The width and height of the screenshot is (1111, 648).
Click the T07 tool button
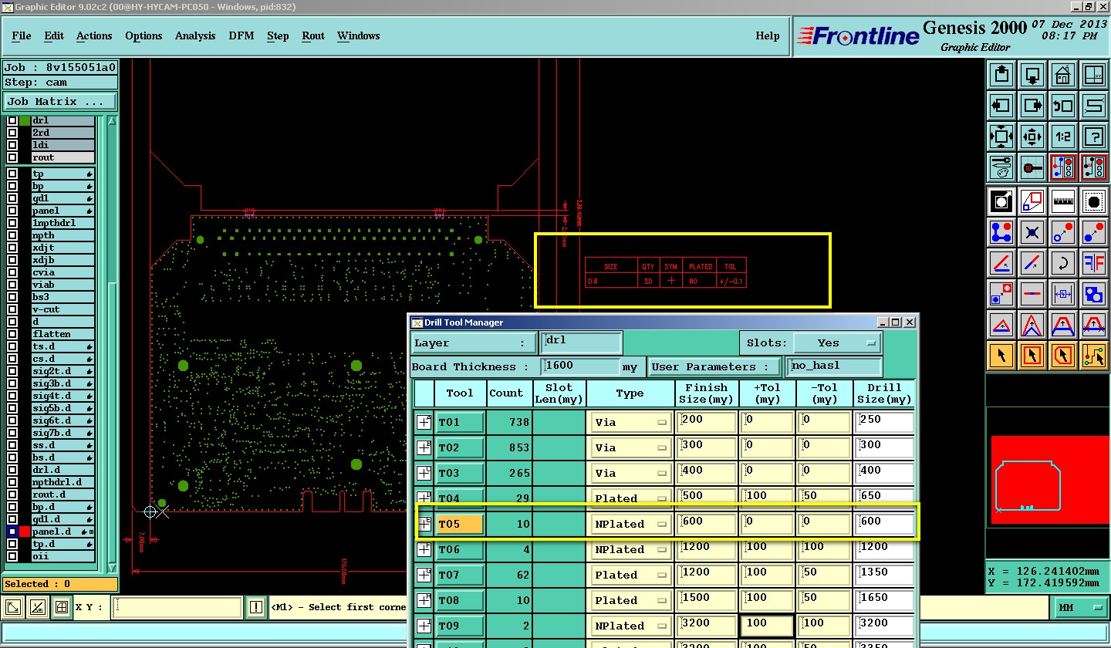tap(460, 575)
